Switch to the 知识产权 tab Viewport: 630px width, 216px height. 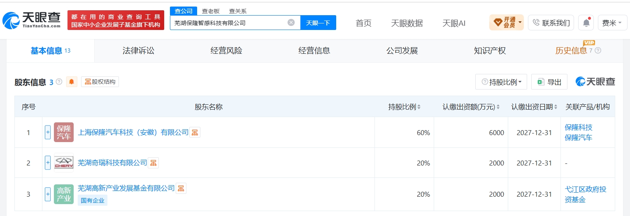[x=490, y=51]
